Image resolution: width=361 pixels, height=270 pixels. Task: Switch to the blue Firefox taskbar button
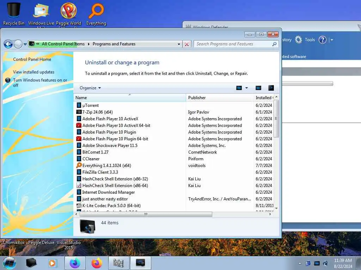point(75,263)
